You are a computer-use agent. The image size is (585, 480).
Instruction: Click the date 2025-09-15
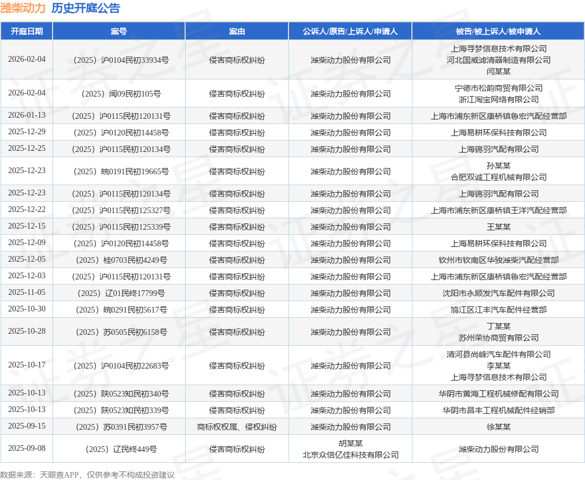coord(27,426)
